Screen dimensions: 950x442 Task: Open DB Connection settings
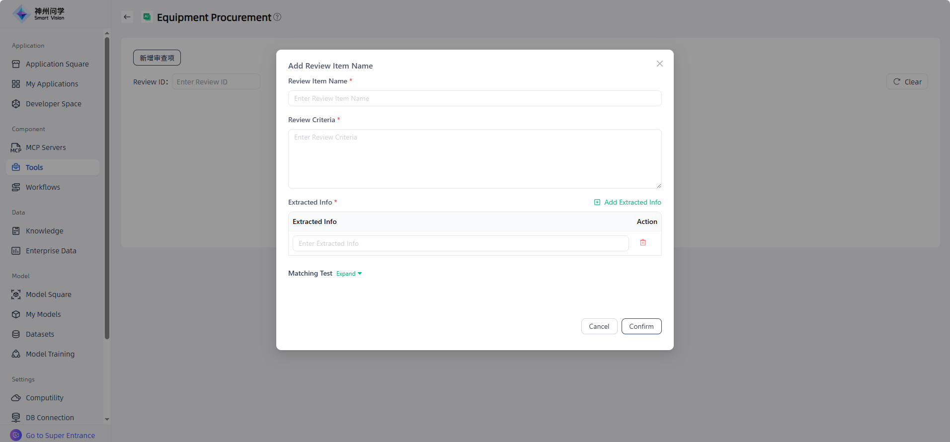pos(50,418)
